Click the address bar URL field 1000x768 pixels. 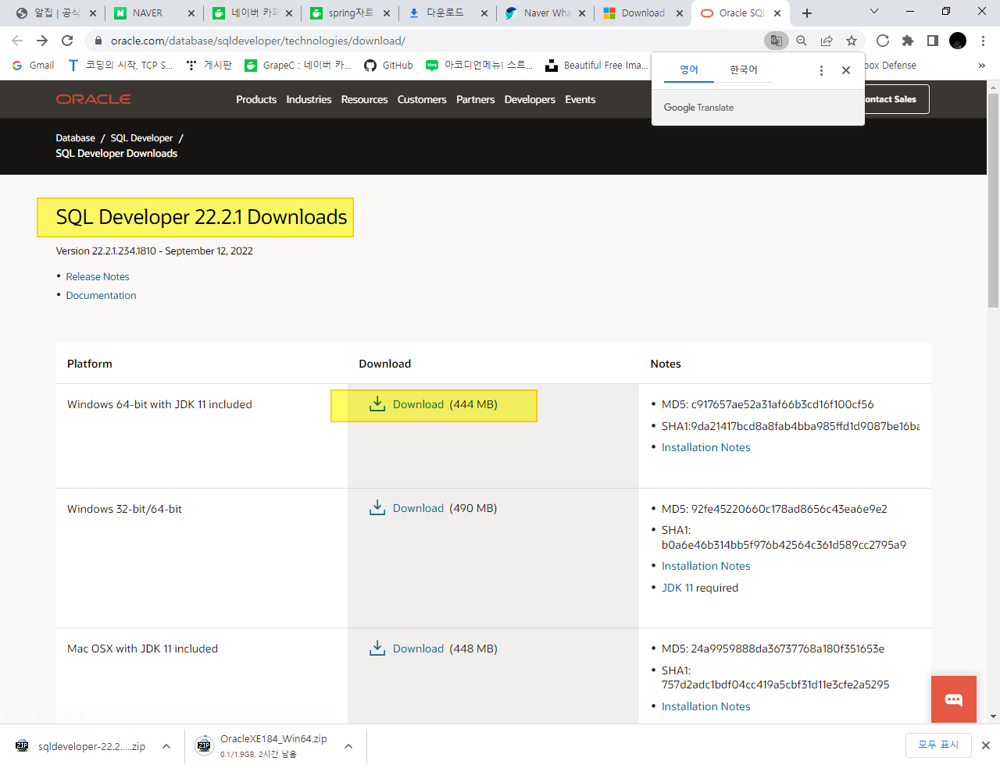coord(426,41)
